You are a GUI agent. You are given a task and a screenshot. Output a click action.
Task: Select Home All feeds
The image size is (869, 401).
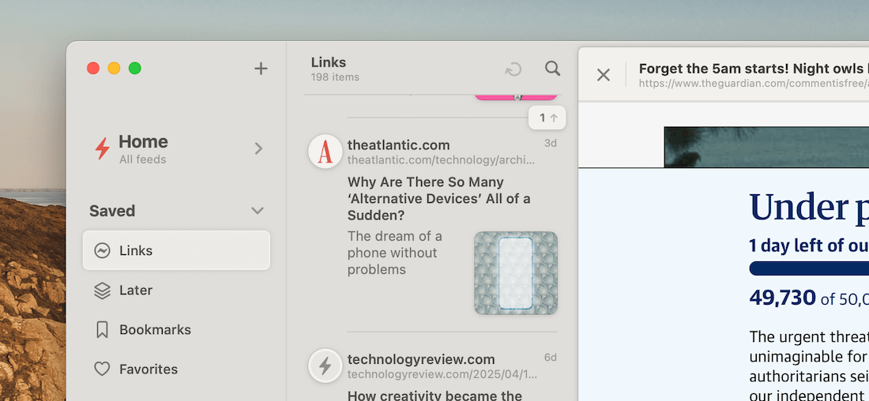(143, 148)
